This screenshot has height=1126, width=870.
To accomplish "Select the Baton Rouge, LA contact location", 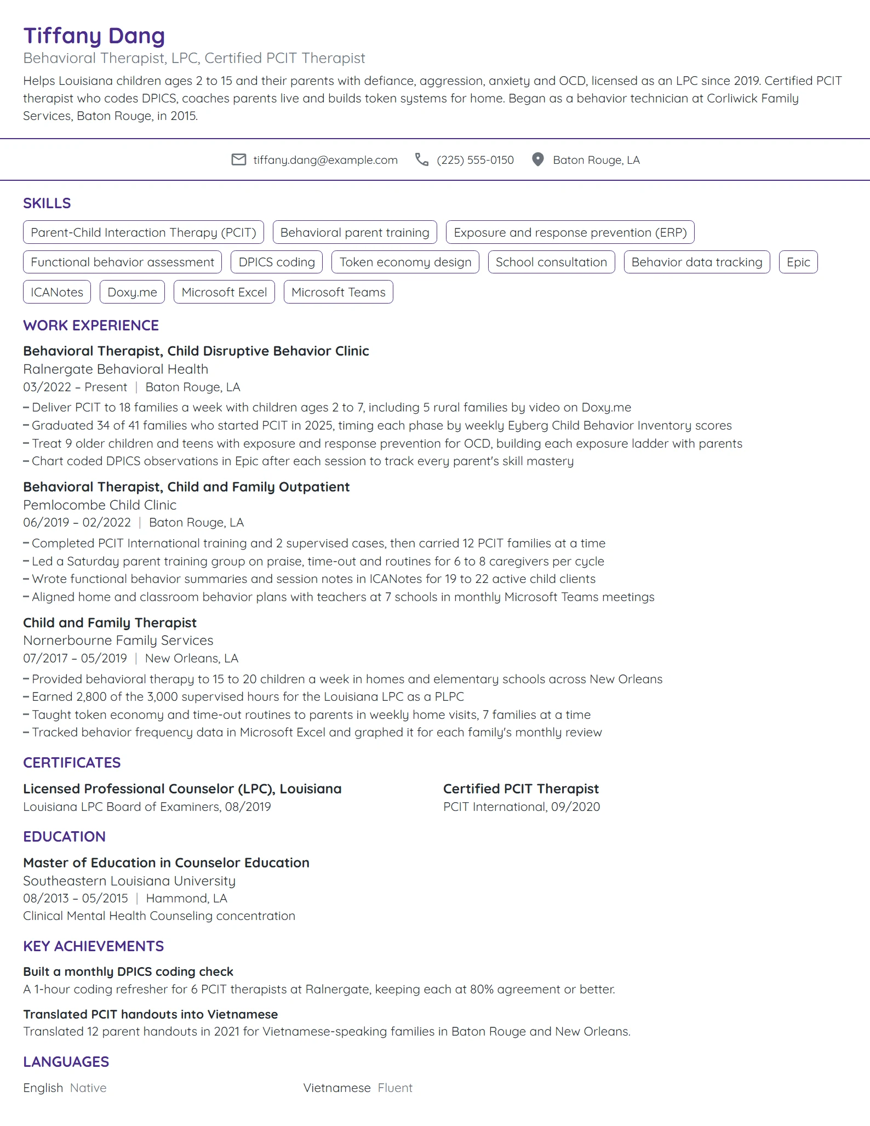I will [596, 160].
